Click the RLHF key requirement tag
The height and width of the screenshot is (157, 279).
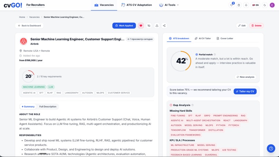50,93
